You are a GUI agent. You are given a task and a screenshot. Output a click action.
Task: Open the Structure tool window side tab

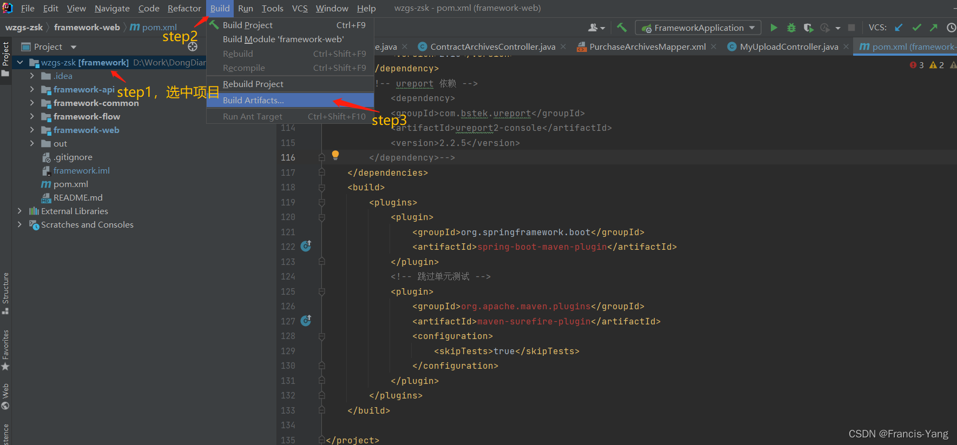pos(5,294)
